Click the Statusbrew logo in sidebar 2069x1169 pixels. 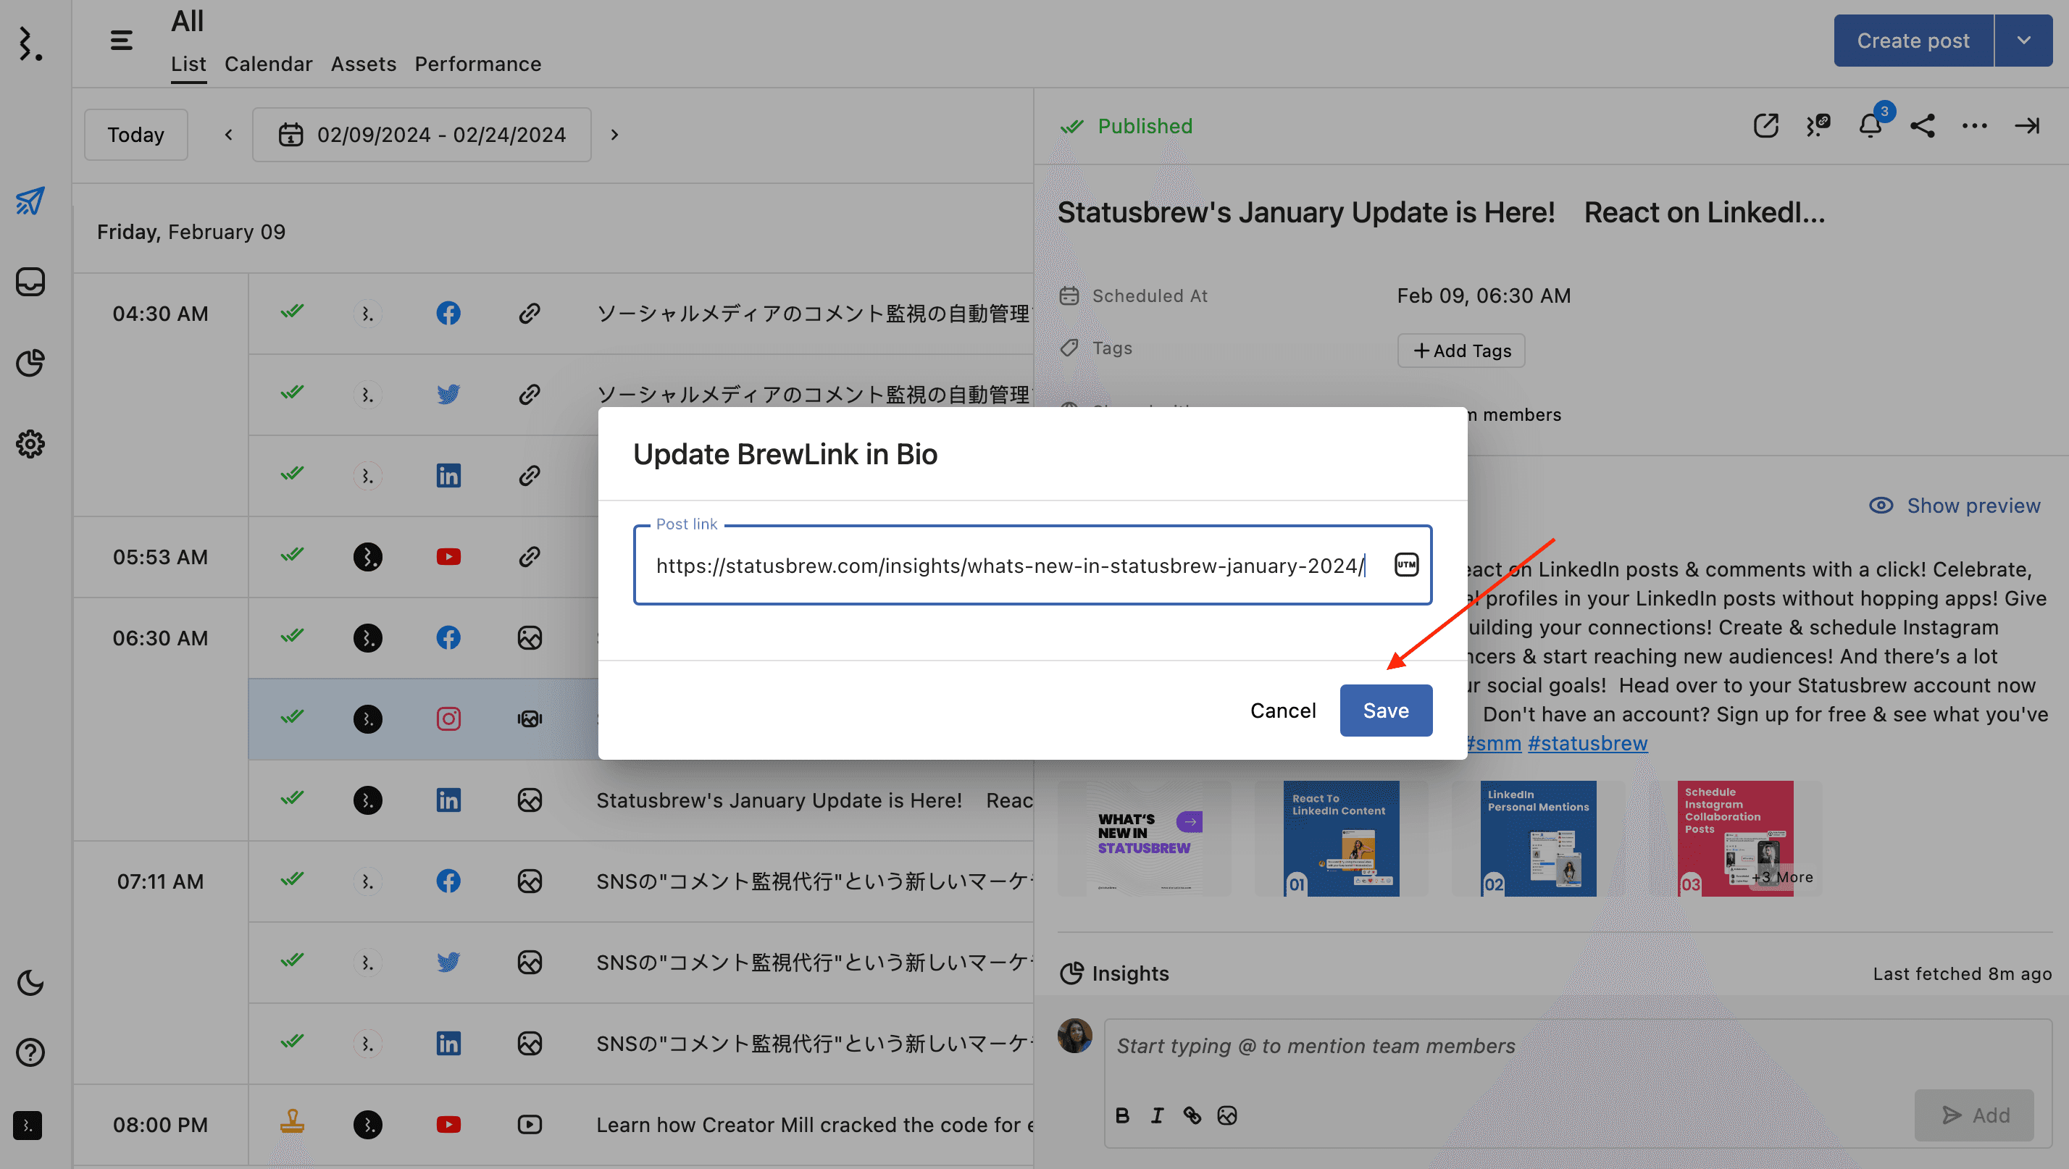point(30,43)
